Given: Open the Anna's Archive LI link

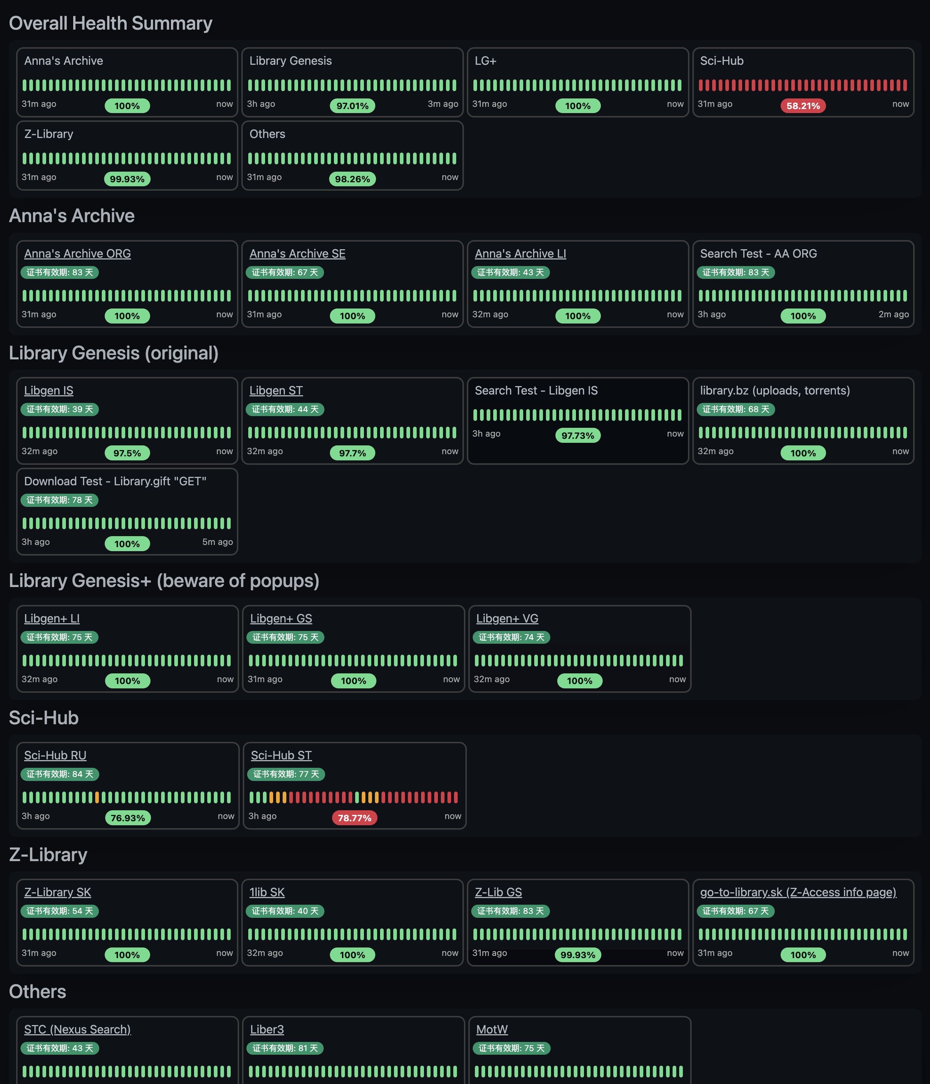Looking at the screenshot, I should click(x=520, y=254).
